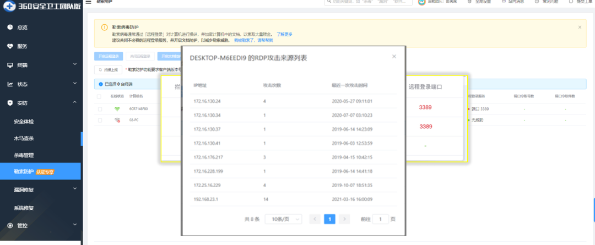Viewport: 595px width, 245px height.
Task: Go to next page in pagination
Action: pyautogui.click(x=344, y=219)
